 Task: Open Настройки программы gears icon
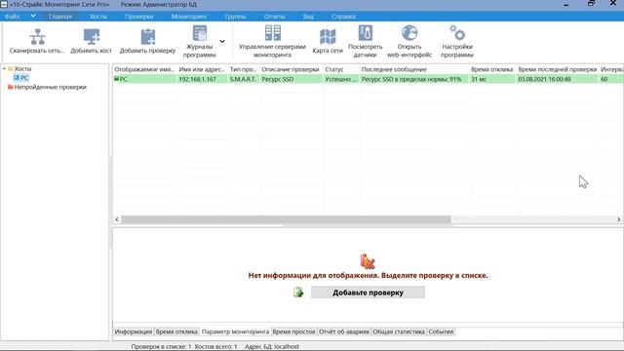(x=457, y=33)
